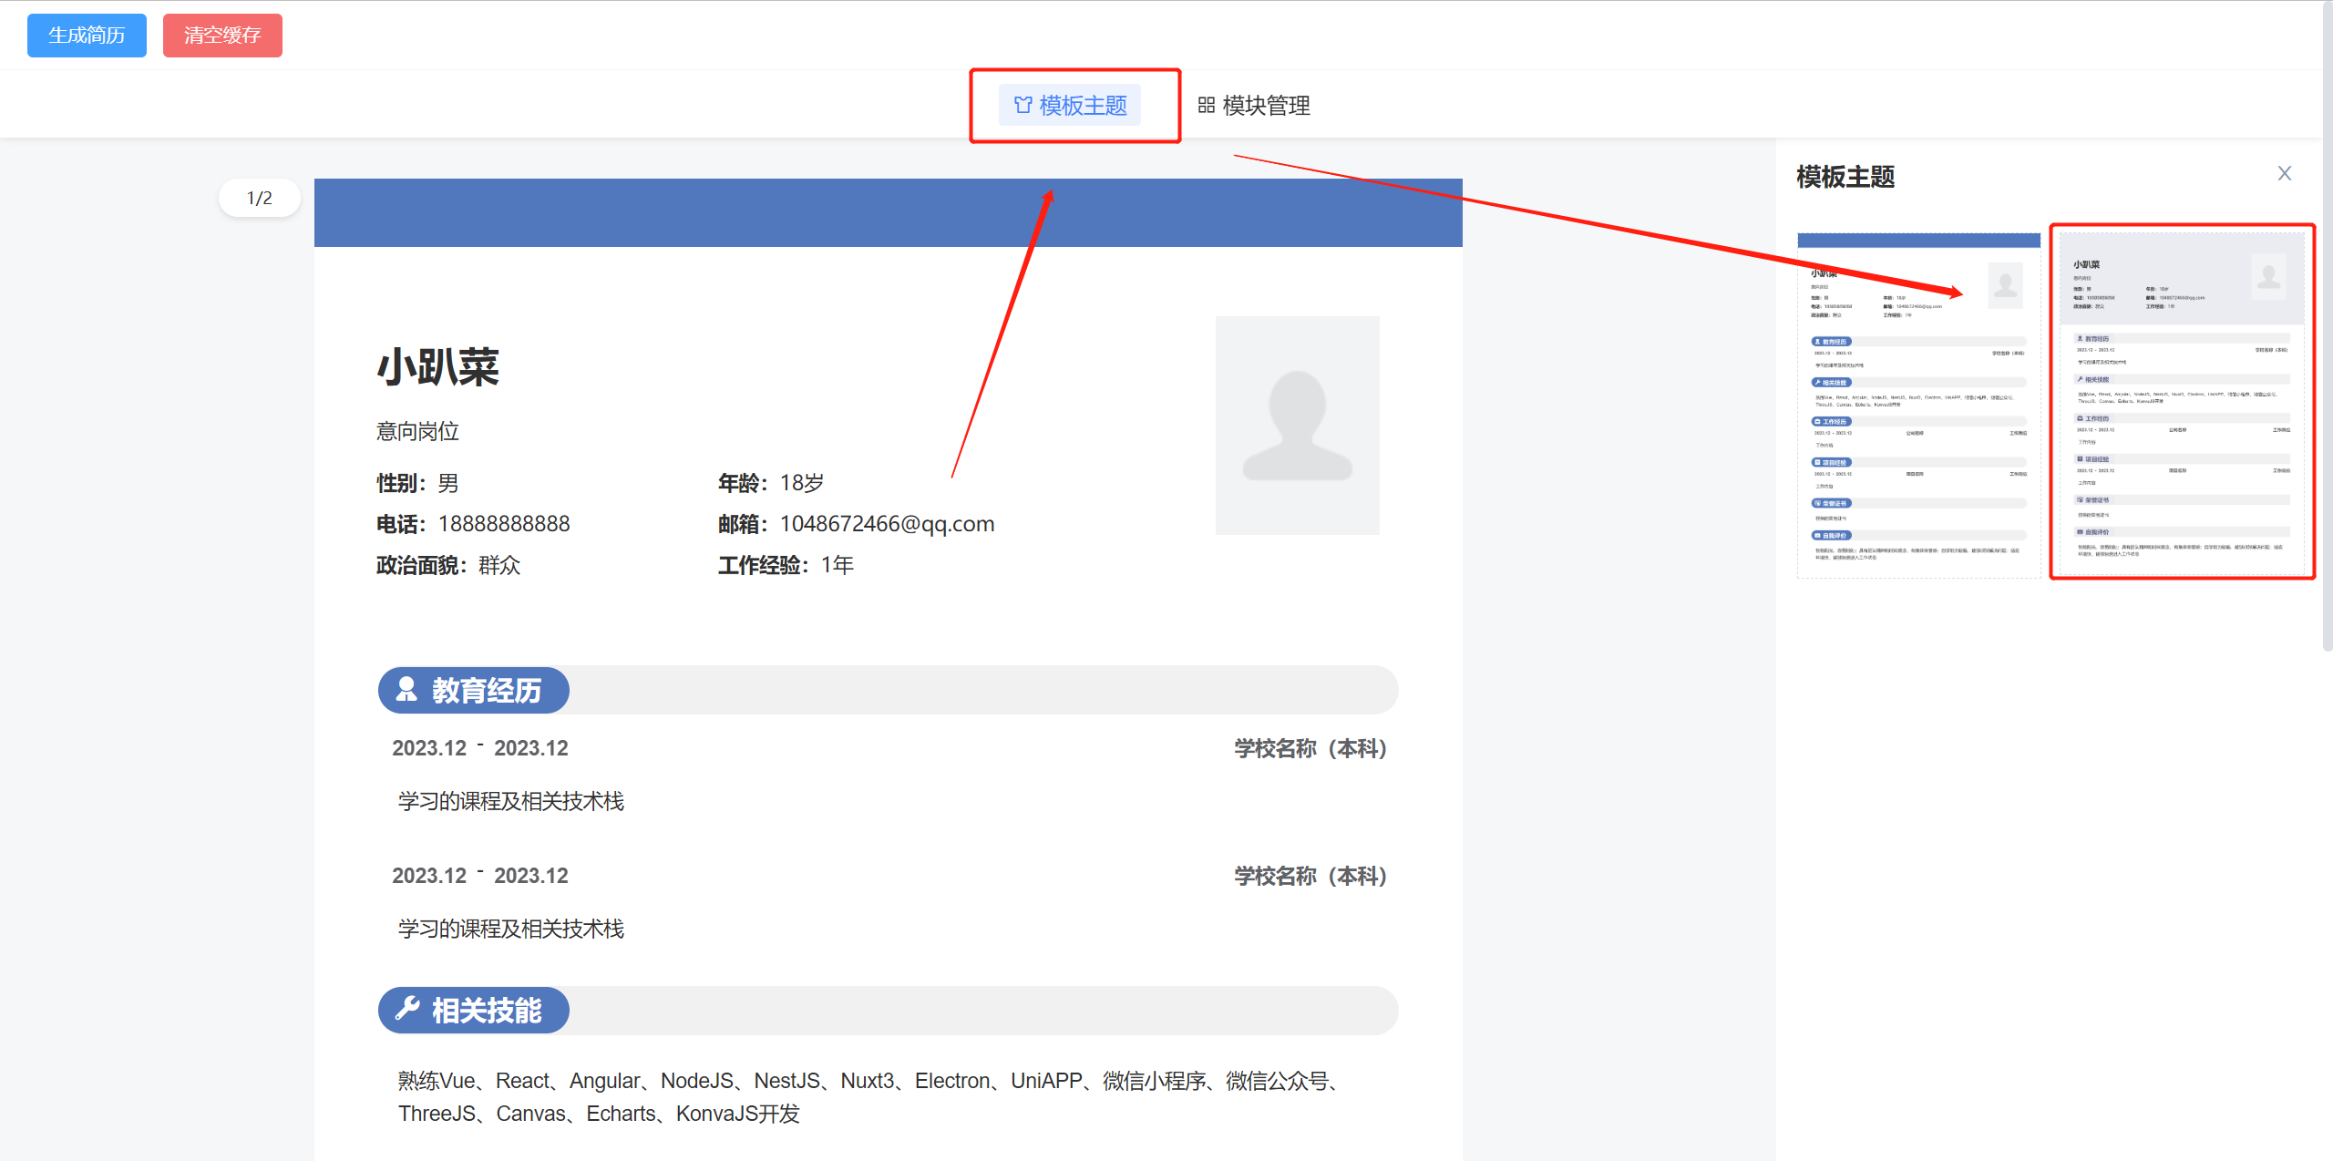Click the 教育经历 section header
Image resolution: width=2333 pixels, height=1161 pixels.
[x=486, y=691]
